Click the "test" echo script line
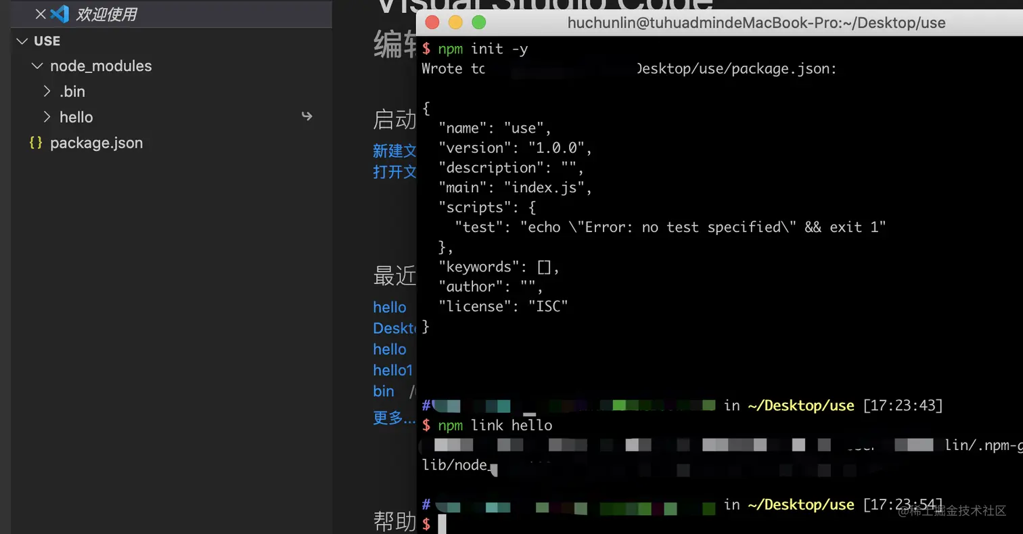1023x534 pixels. [670, 227]
